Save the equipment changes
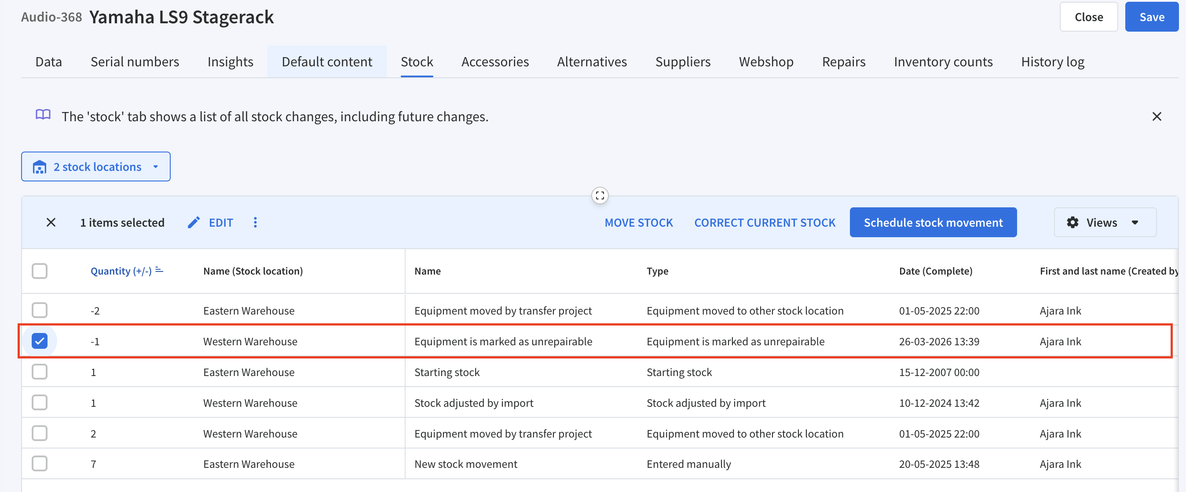Screen dimensions: 1186x492 (x=1152, y=17)
